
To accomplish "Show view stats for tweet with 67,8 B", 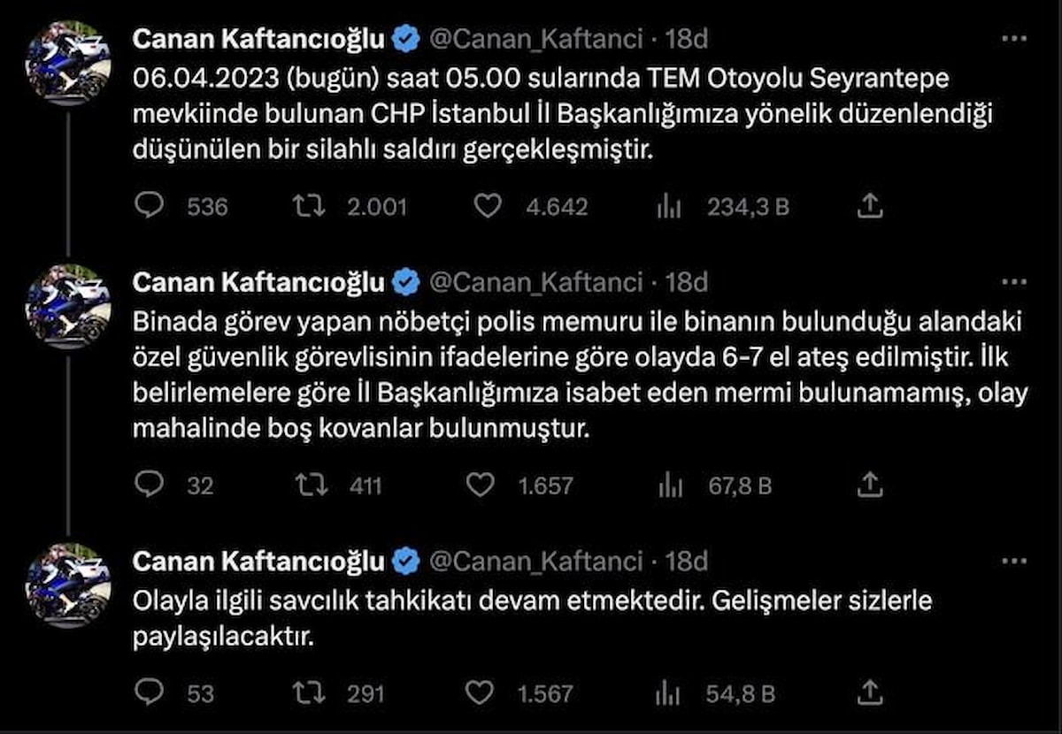I will pos(669,485).
